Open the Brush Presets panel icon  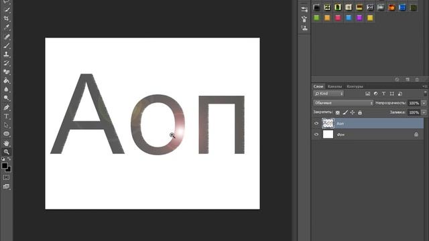point(304,10)
